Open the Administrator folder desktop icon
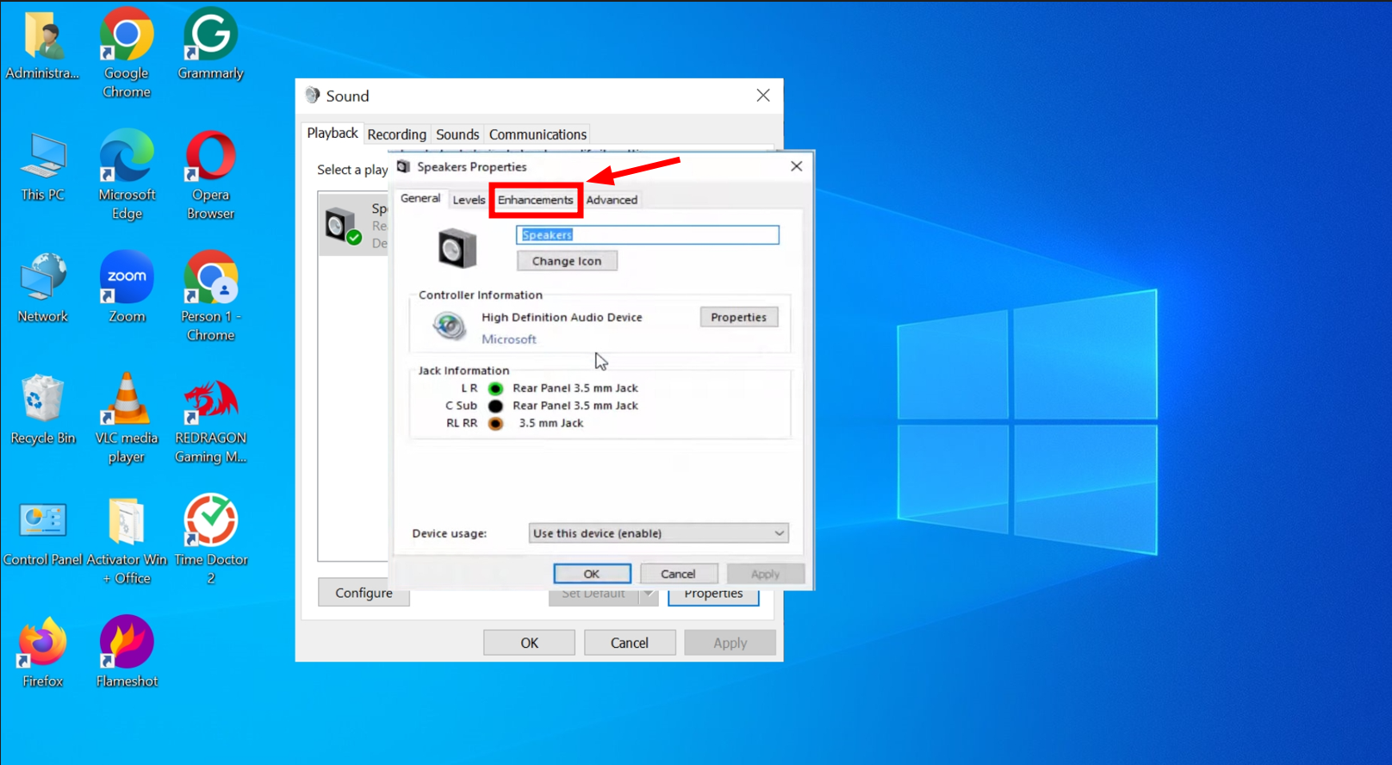Screen dimensions: 1392x765 pos(42,47)
